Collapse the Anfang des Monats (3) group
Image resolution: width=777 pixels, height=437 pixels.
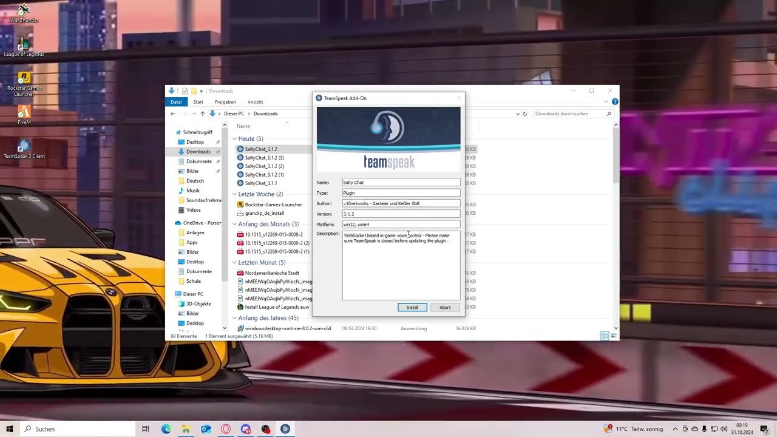(x=234, y=224)
